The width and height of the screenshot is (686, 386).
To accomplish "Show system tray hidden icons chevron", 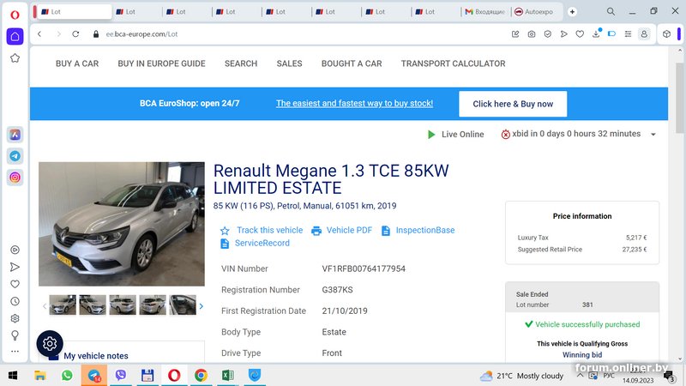I will [581, 376].
